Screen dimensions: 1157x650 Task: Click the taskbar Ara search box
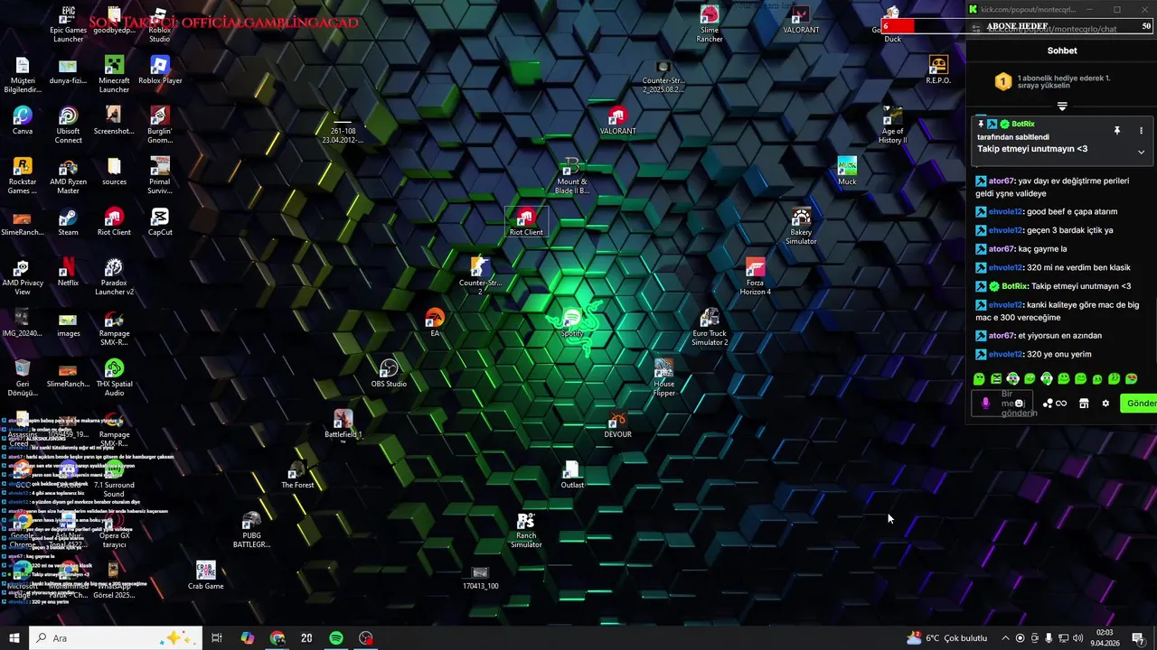point(115,638)
